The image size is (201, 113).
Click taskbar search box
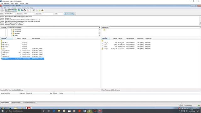23,111
